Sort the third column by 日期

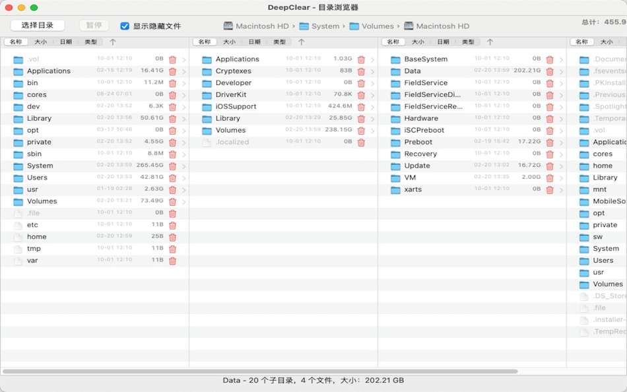pyautogui.click(x=443, y=42)
